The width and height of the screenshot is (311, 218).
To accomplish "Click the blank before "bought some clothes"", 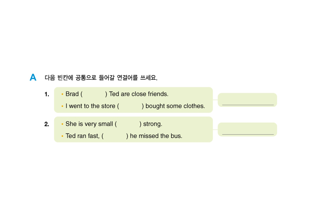I will (x=130, y=106).
